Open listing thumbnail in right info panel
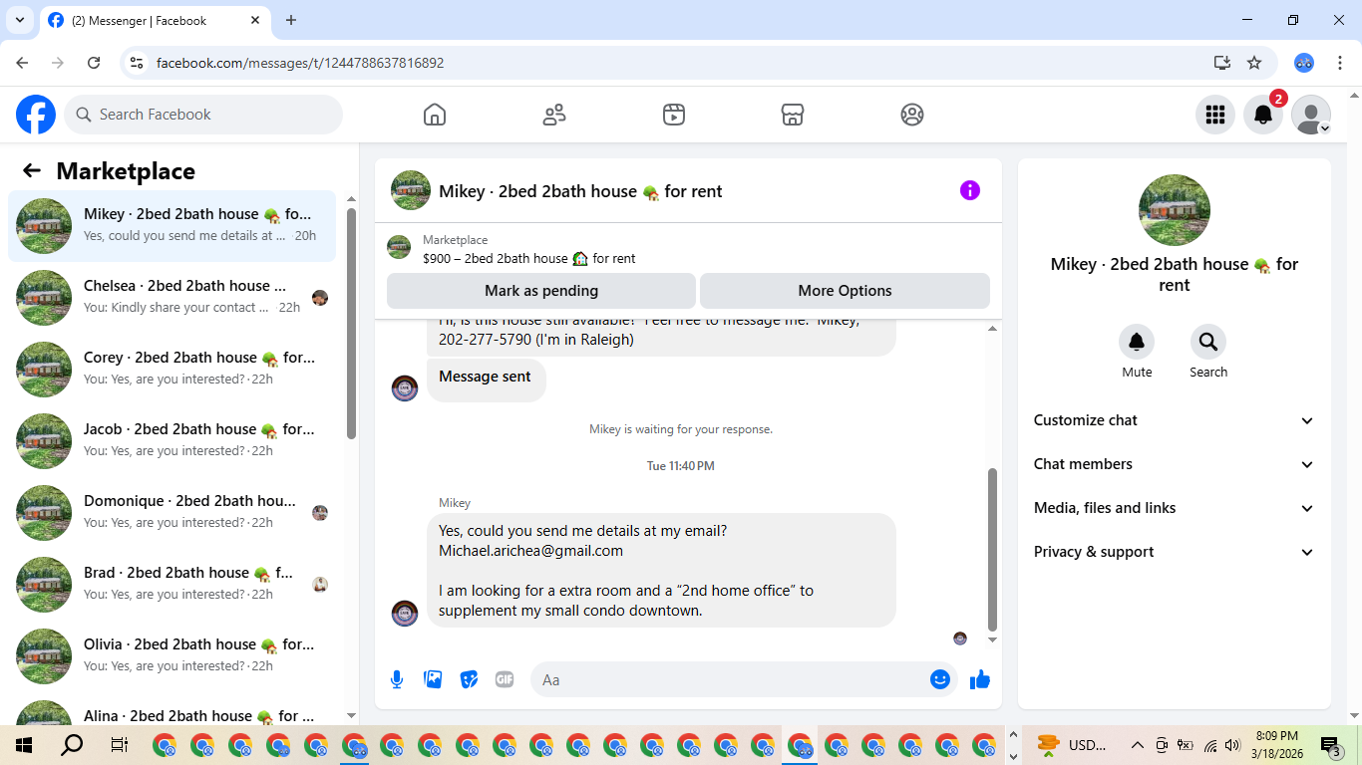1362x765 pixels. point(1175,210)
